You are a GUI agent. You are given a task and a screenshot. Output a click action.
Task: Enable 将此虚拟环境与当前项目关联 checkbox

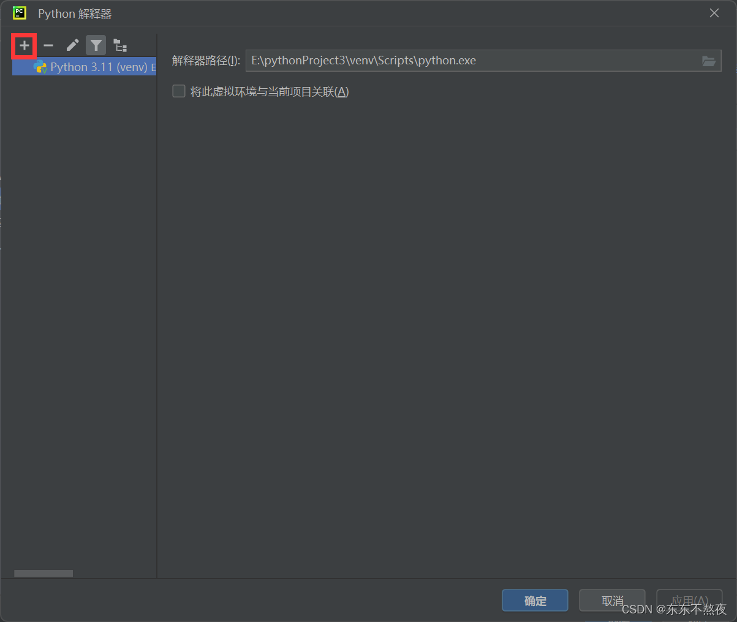click(x=179, y=91)
